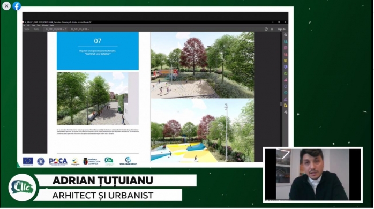374x209 pixels.
Task: Click the Facebook logo icon
Action: click(17, 6)
